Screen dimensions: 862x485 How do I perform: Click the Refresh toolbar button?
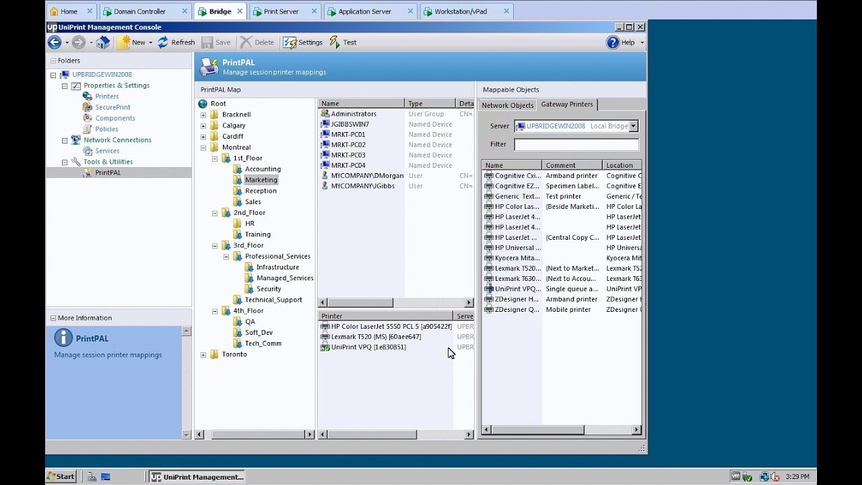176,42
